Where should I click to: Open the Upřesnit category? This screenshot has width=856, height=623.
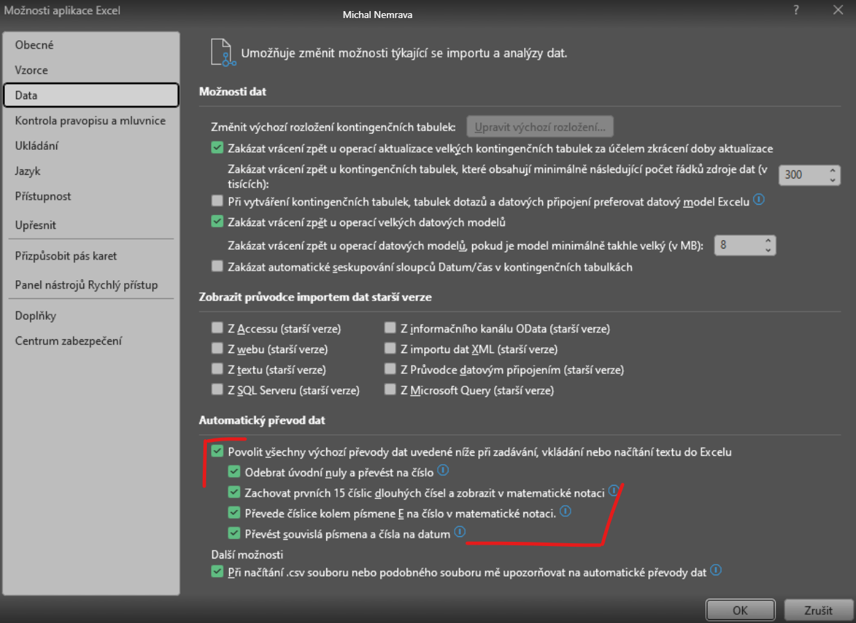tap(91, 225)
